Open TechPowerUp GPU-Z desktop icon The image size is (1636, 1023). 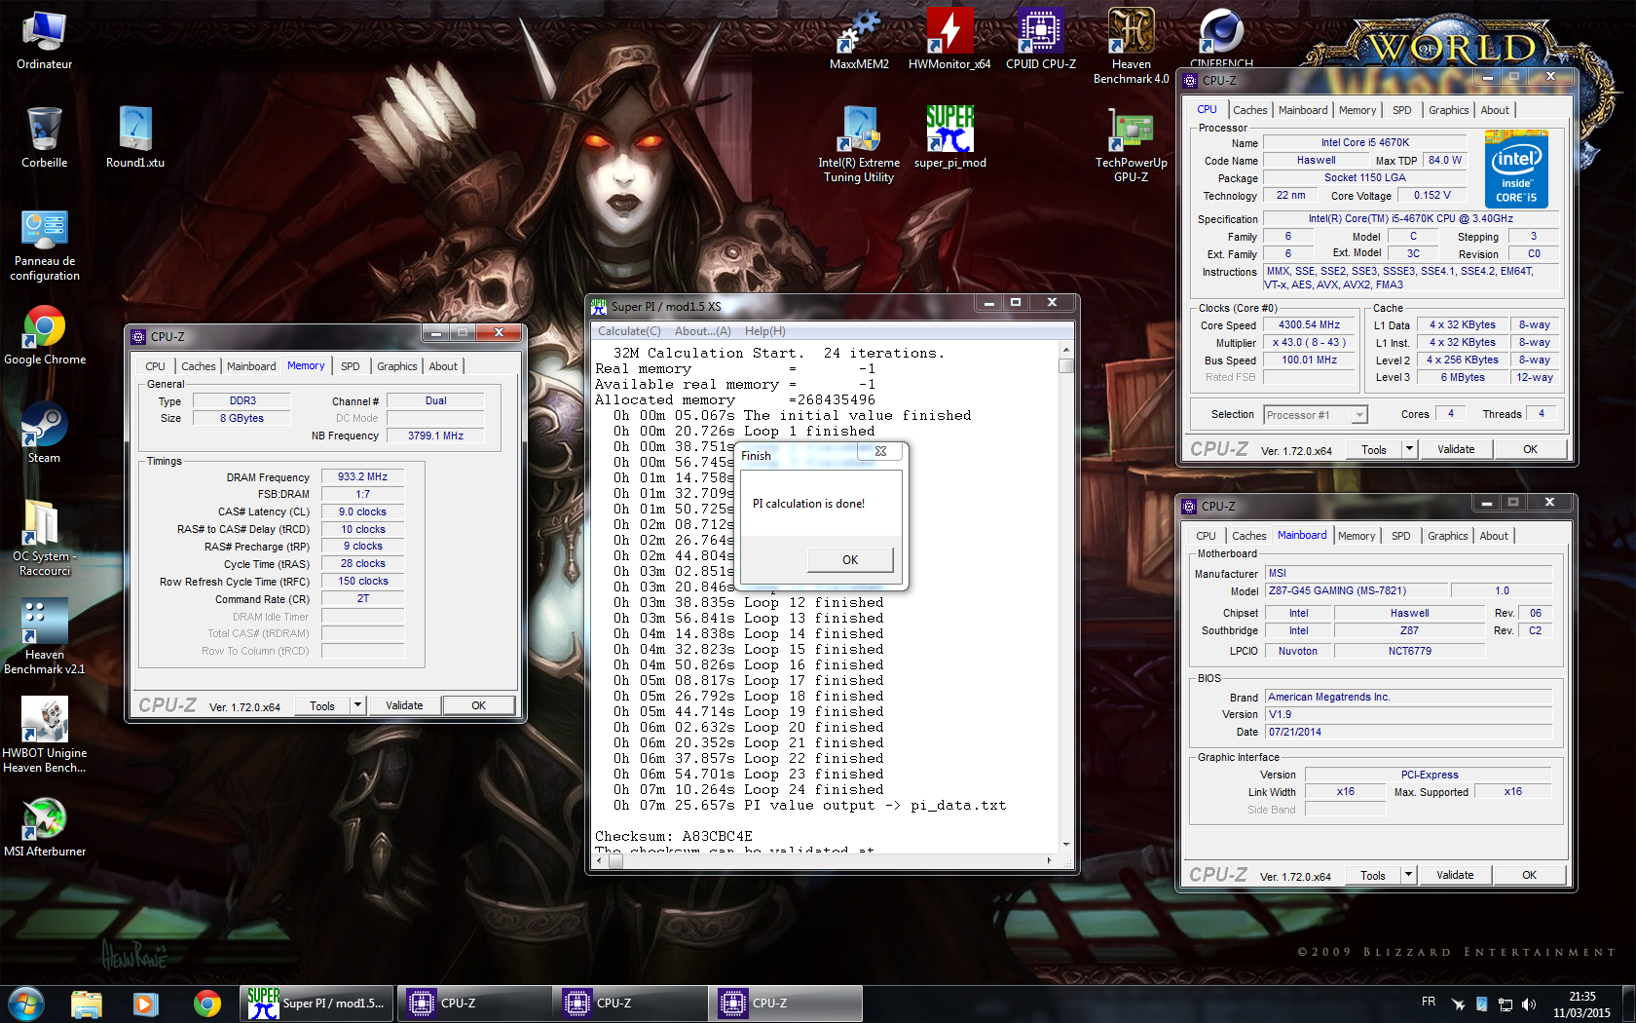point(1132,144)
